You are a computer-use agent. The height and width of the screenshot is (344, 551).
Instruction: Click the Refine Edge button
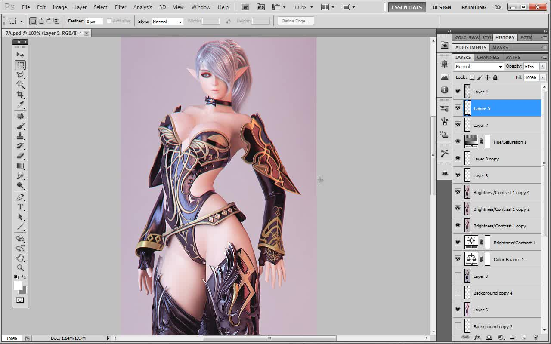click(x=296, y=21)
